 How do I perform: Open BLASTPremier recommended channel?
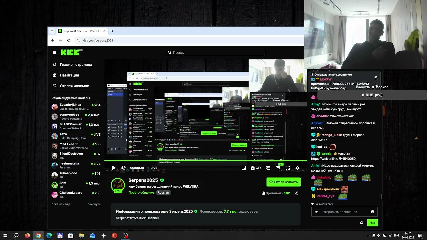coord(76,126)
